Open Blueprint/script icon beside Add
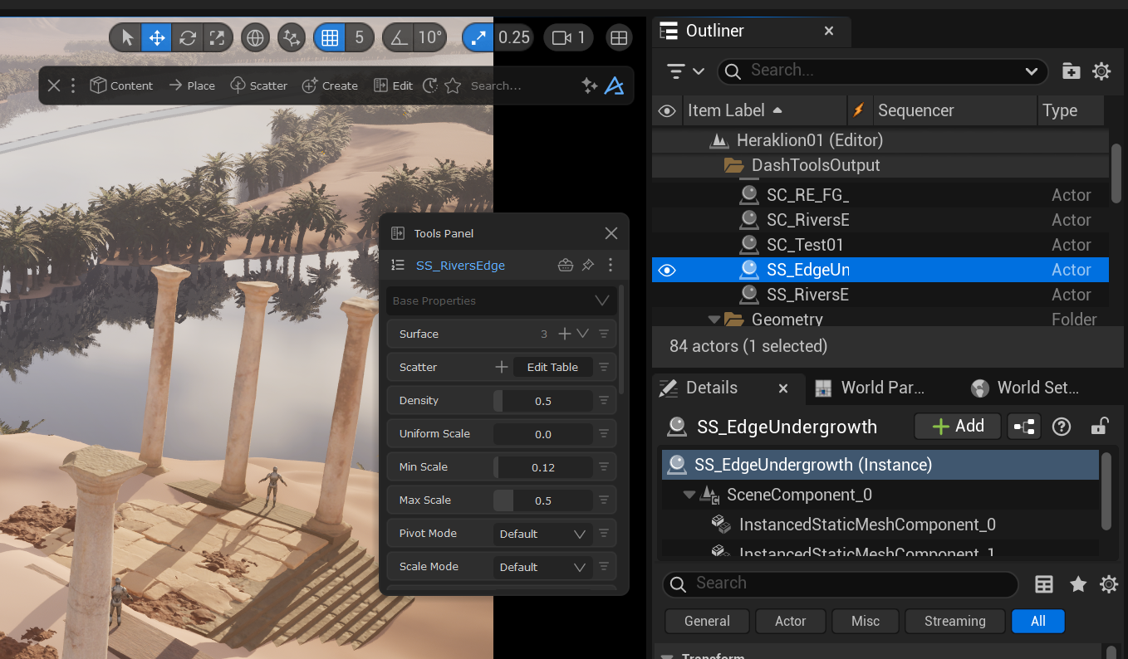 pyautogui.click(x=1023, y=427)
